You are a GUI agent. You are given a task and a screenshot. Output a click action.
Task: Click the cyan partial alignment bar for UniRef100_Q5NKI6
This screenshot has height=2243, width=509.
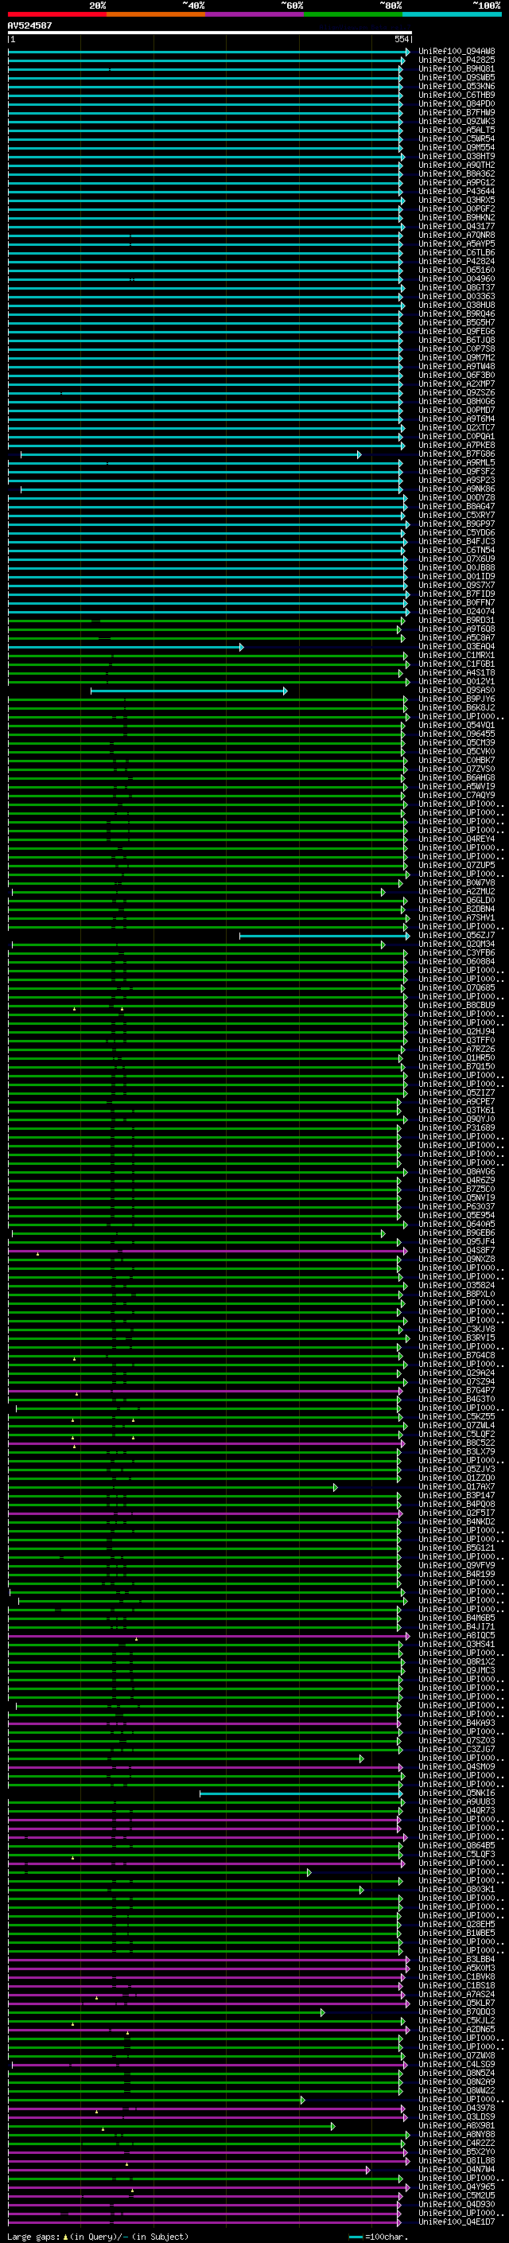click(301, 1793)
